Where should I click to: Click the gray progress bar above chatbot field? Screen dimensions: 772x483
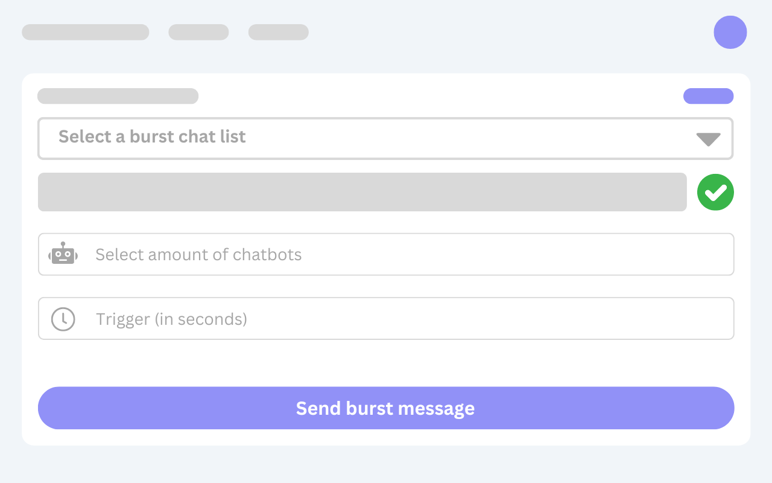click(x=362, y=191)
